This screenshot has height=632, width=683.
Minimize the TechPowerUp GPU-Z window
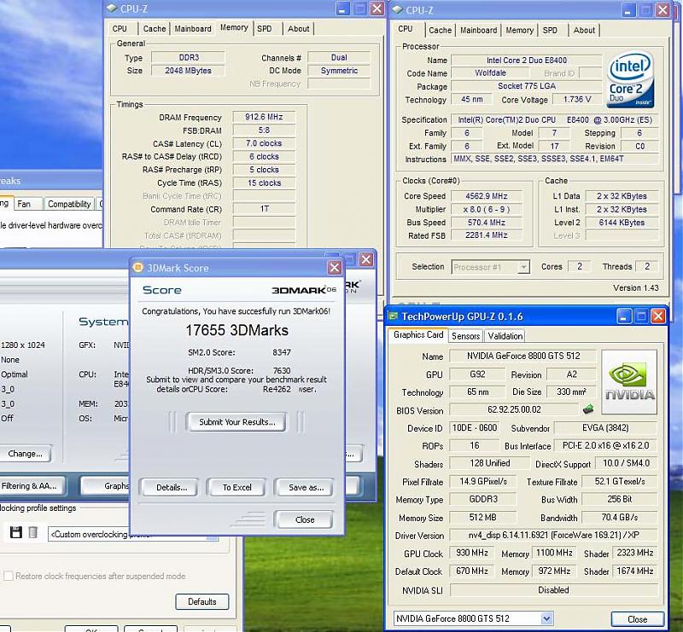click(623, 316)
